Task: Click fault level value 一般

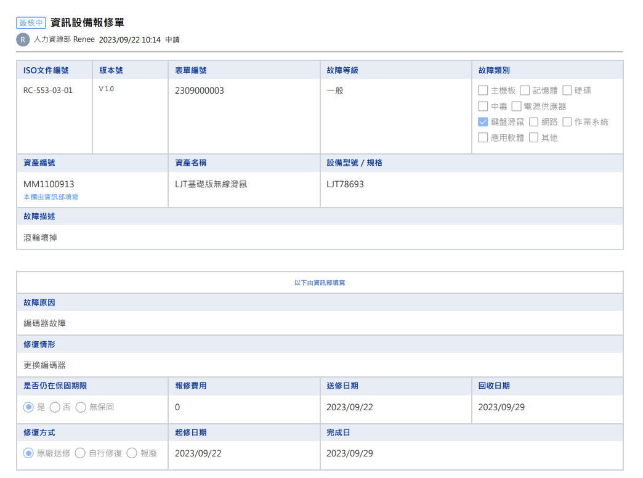Action: click(335, 91)
